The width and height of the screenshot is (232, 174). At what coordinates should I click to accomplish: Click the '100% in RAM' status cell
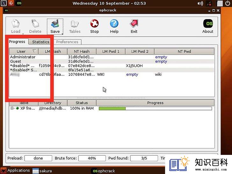pos(82,108)
